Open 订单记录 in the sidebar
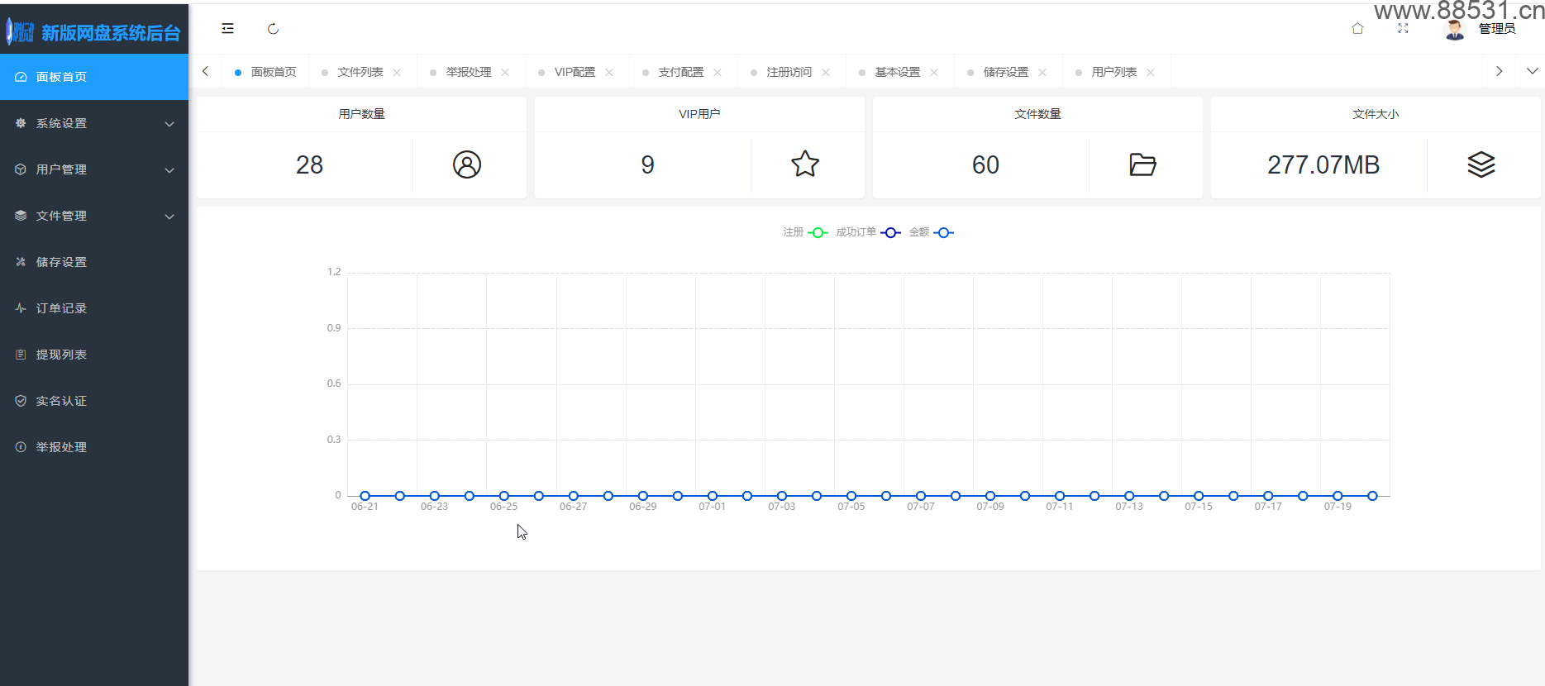 [94, 308]
